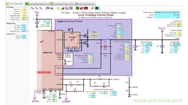Click the zoom out magnifier icon
The image size is (188, 105).
(x=36, y=8)
